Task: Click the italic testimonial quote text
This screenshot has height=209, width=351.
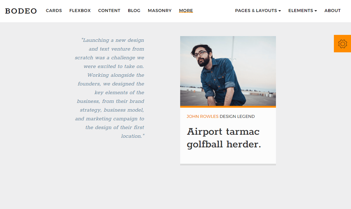Action: (x=110, y=88)
